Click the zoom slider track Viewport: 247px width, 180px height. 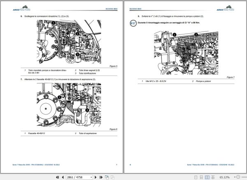pyautogui.click(x=244, y=177)
